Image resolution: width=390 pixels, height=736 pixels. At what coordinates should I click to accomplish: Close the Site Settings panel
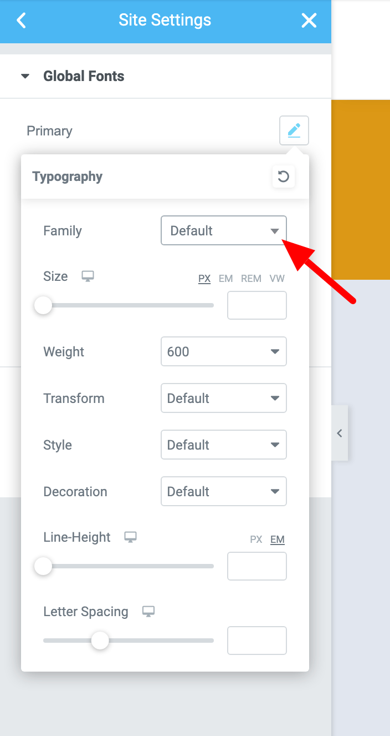point(309,21)
